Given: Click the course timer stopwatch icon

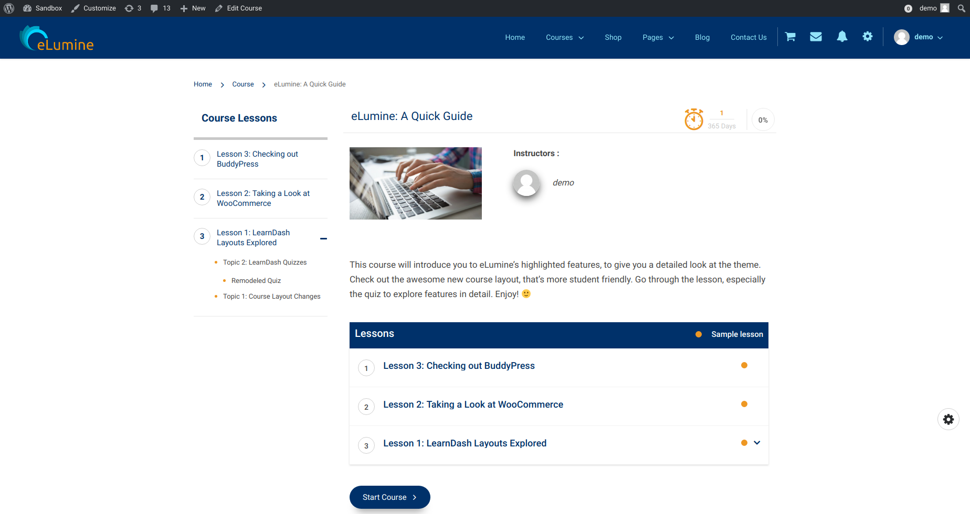Looking at the screenshot, I should pos(693,119).
